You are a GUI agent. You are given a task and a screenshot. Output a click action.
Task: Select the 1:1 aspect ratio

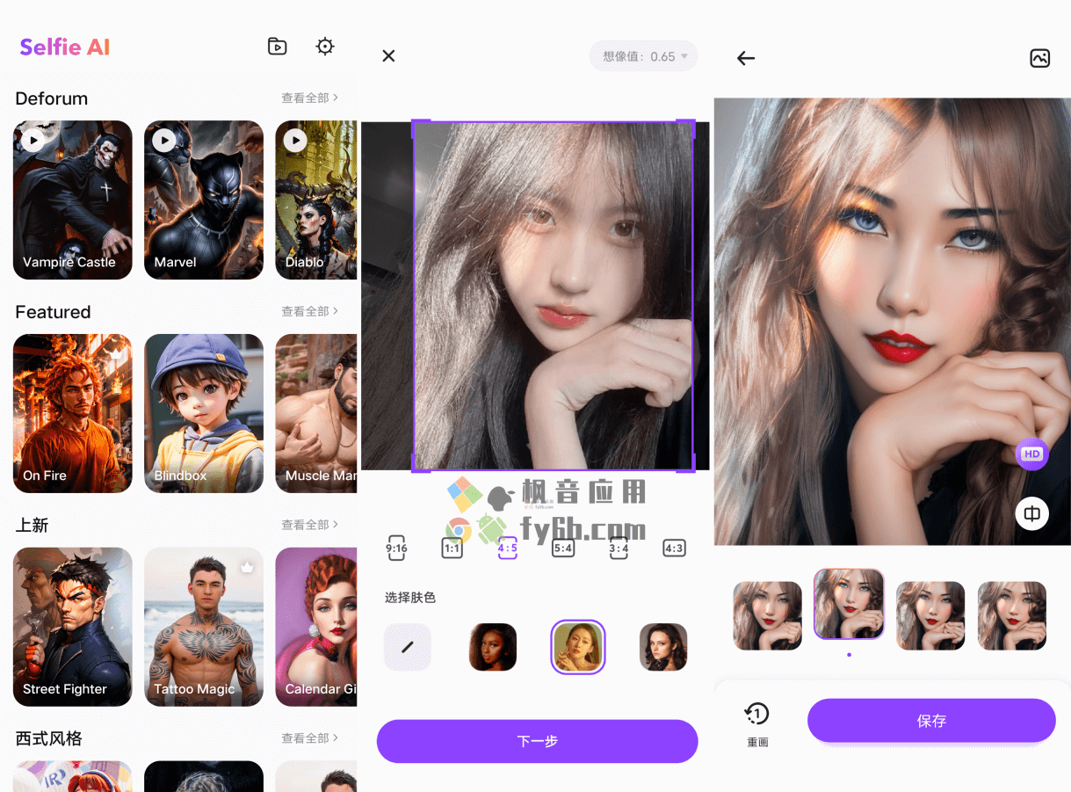tap(452, 548)
